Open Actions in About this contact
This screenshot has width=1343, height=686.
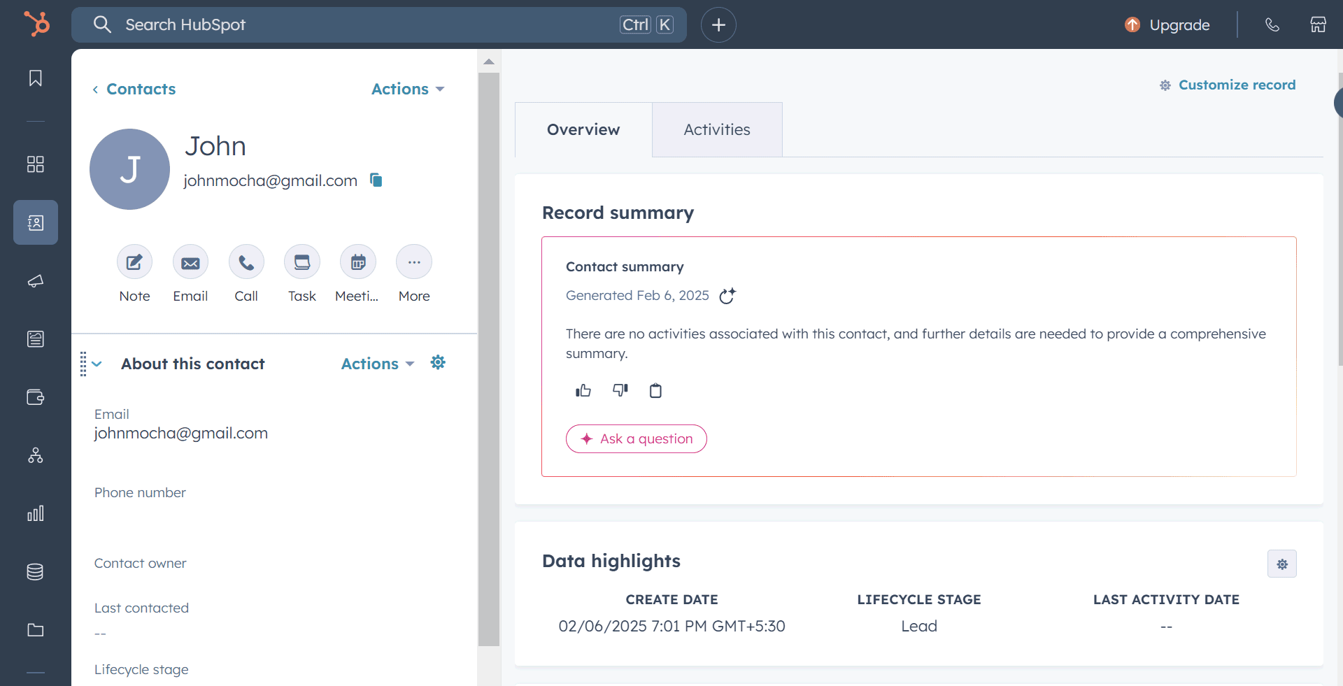click(x=376, y=364)
